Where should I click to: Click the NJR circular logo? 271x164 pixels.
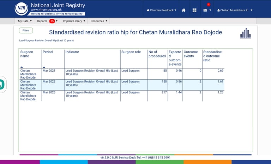click(x=22, y=8)
